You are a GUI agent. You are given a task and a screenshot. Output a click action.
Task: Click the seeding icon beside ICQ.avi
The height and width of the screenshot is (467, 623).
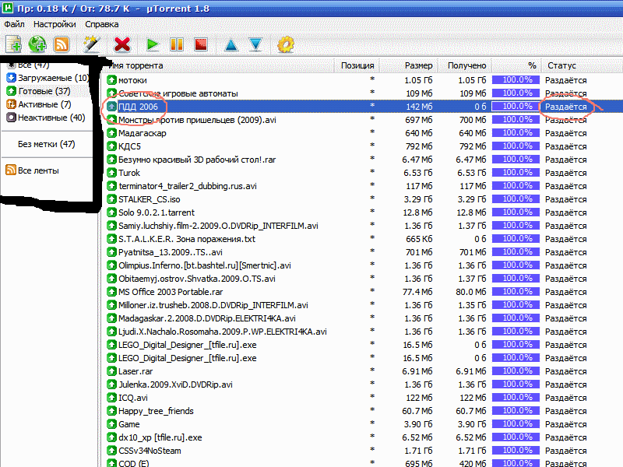[111, 398]
